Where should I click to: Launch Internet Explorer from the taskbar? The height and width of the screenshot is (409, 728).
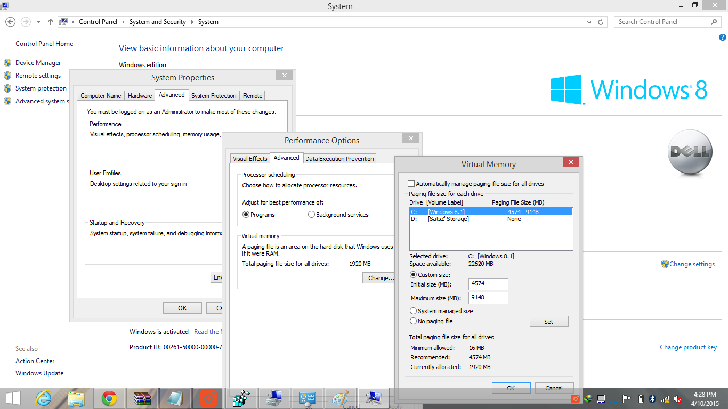[x=43, y=398]
